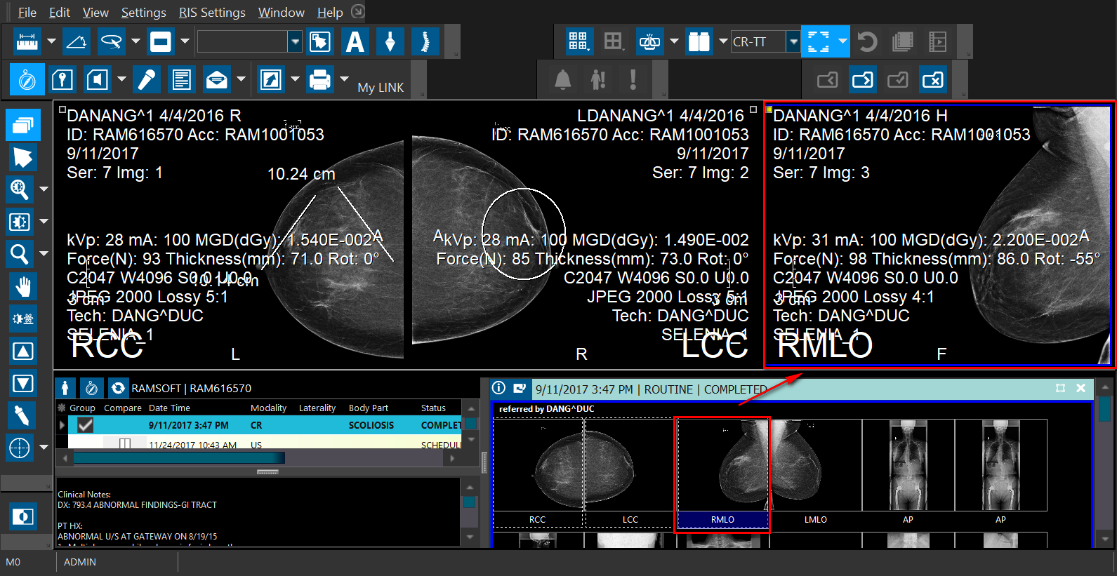This screenshot has width=1117, height=576.
Task: Expand the 9/11/2017 study row arrow
Action: click(x=62, y=425)
